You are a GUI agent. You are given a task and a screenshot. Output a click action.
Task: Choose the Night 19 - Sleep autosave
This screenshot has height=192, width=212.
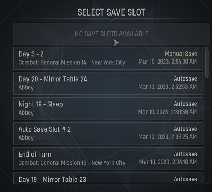tap(108, 109)
